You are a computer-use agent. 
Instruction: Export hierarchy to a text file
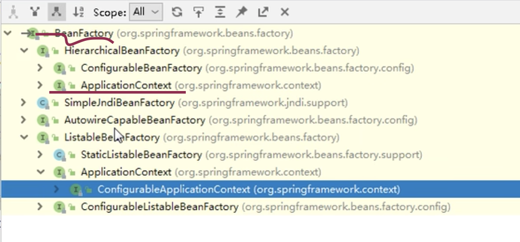(x=263, y=12)
